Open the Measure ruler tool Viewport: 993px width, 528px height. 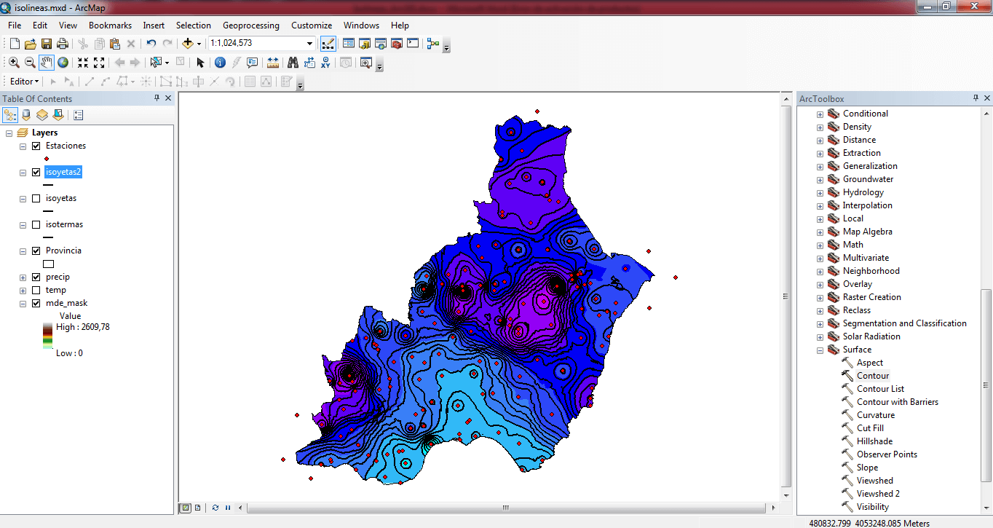coord(273,63)
